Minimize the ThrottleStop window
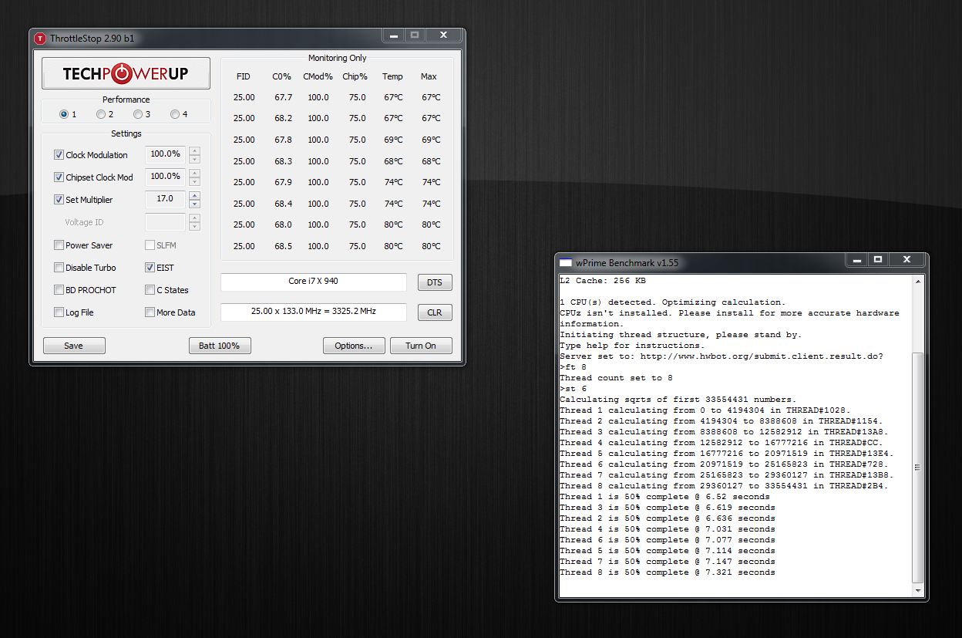This screenshot has width=962, height=638. tap(394, 35)
